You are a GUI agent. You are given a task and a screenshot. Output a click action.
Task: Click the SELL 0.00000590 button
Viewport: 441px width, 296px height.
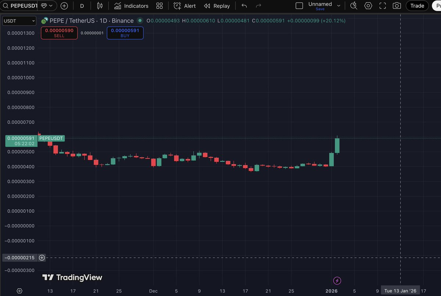tap(59, 33)
